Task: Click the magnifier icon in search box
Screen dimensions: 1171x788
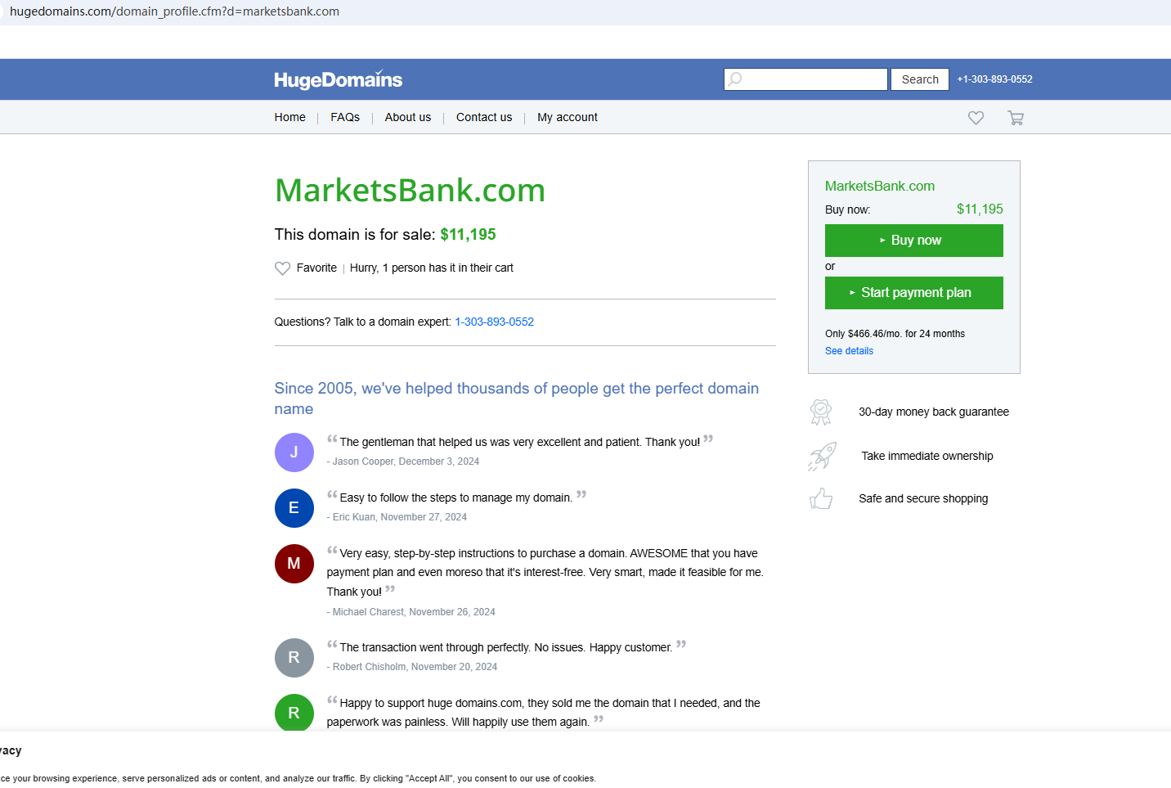Action: pyautogui.click(x=735, y=79)
